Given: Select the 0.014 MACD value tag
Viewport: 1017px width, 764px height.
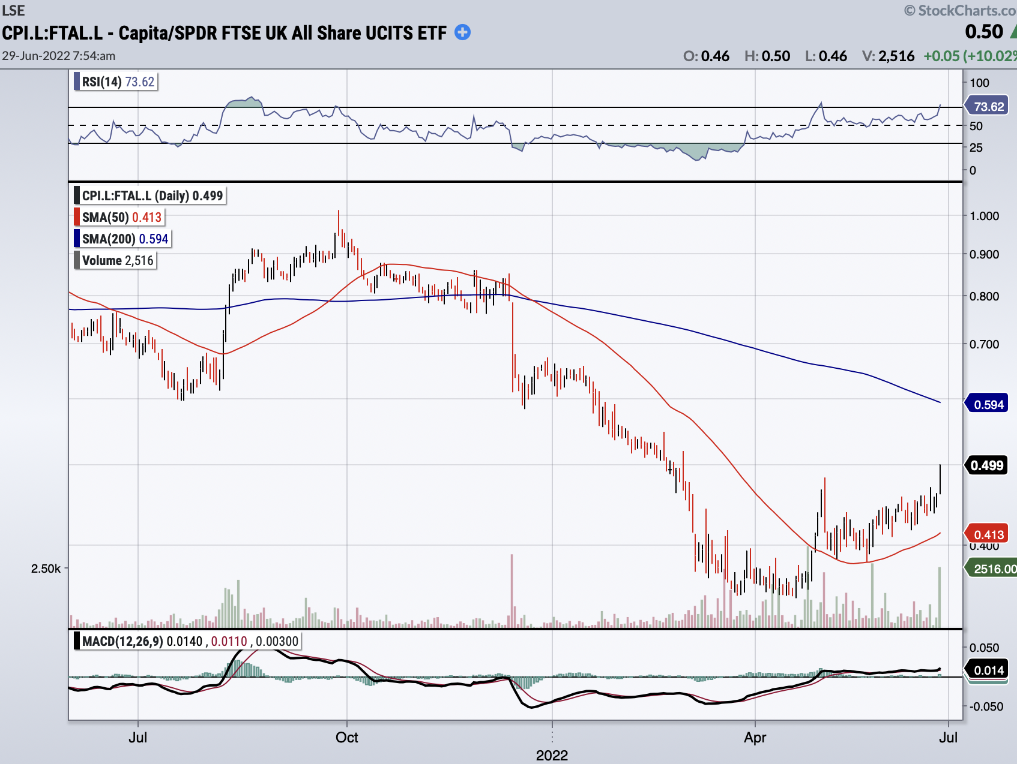Looking at the screenshot, I should point(988,670).
